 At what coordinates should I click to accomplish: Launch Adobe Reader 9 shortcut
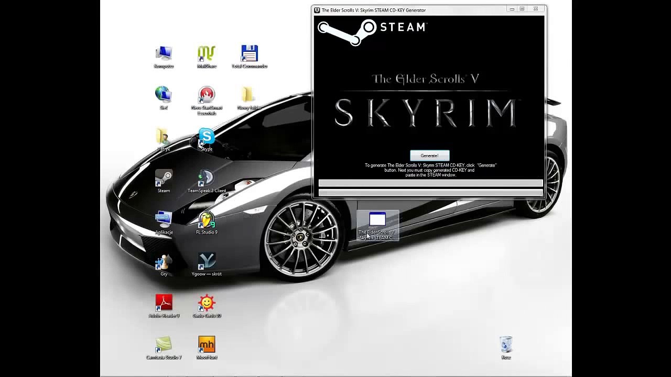click(164, 306)
